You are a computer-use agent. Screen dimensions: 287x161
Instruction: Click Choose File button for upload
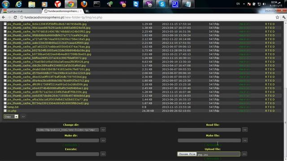pos(187,154)
